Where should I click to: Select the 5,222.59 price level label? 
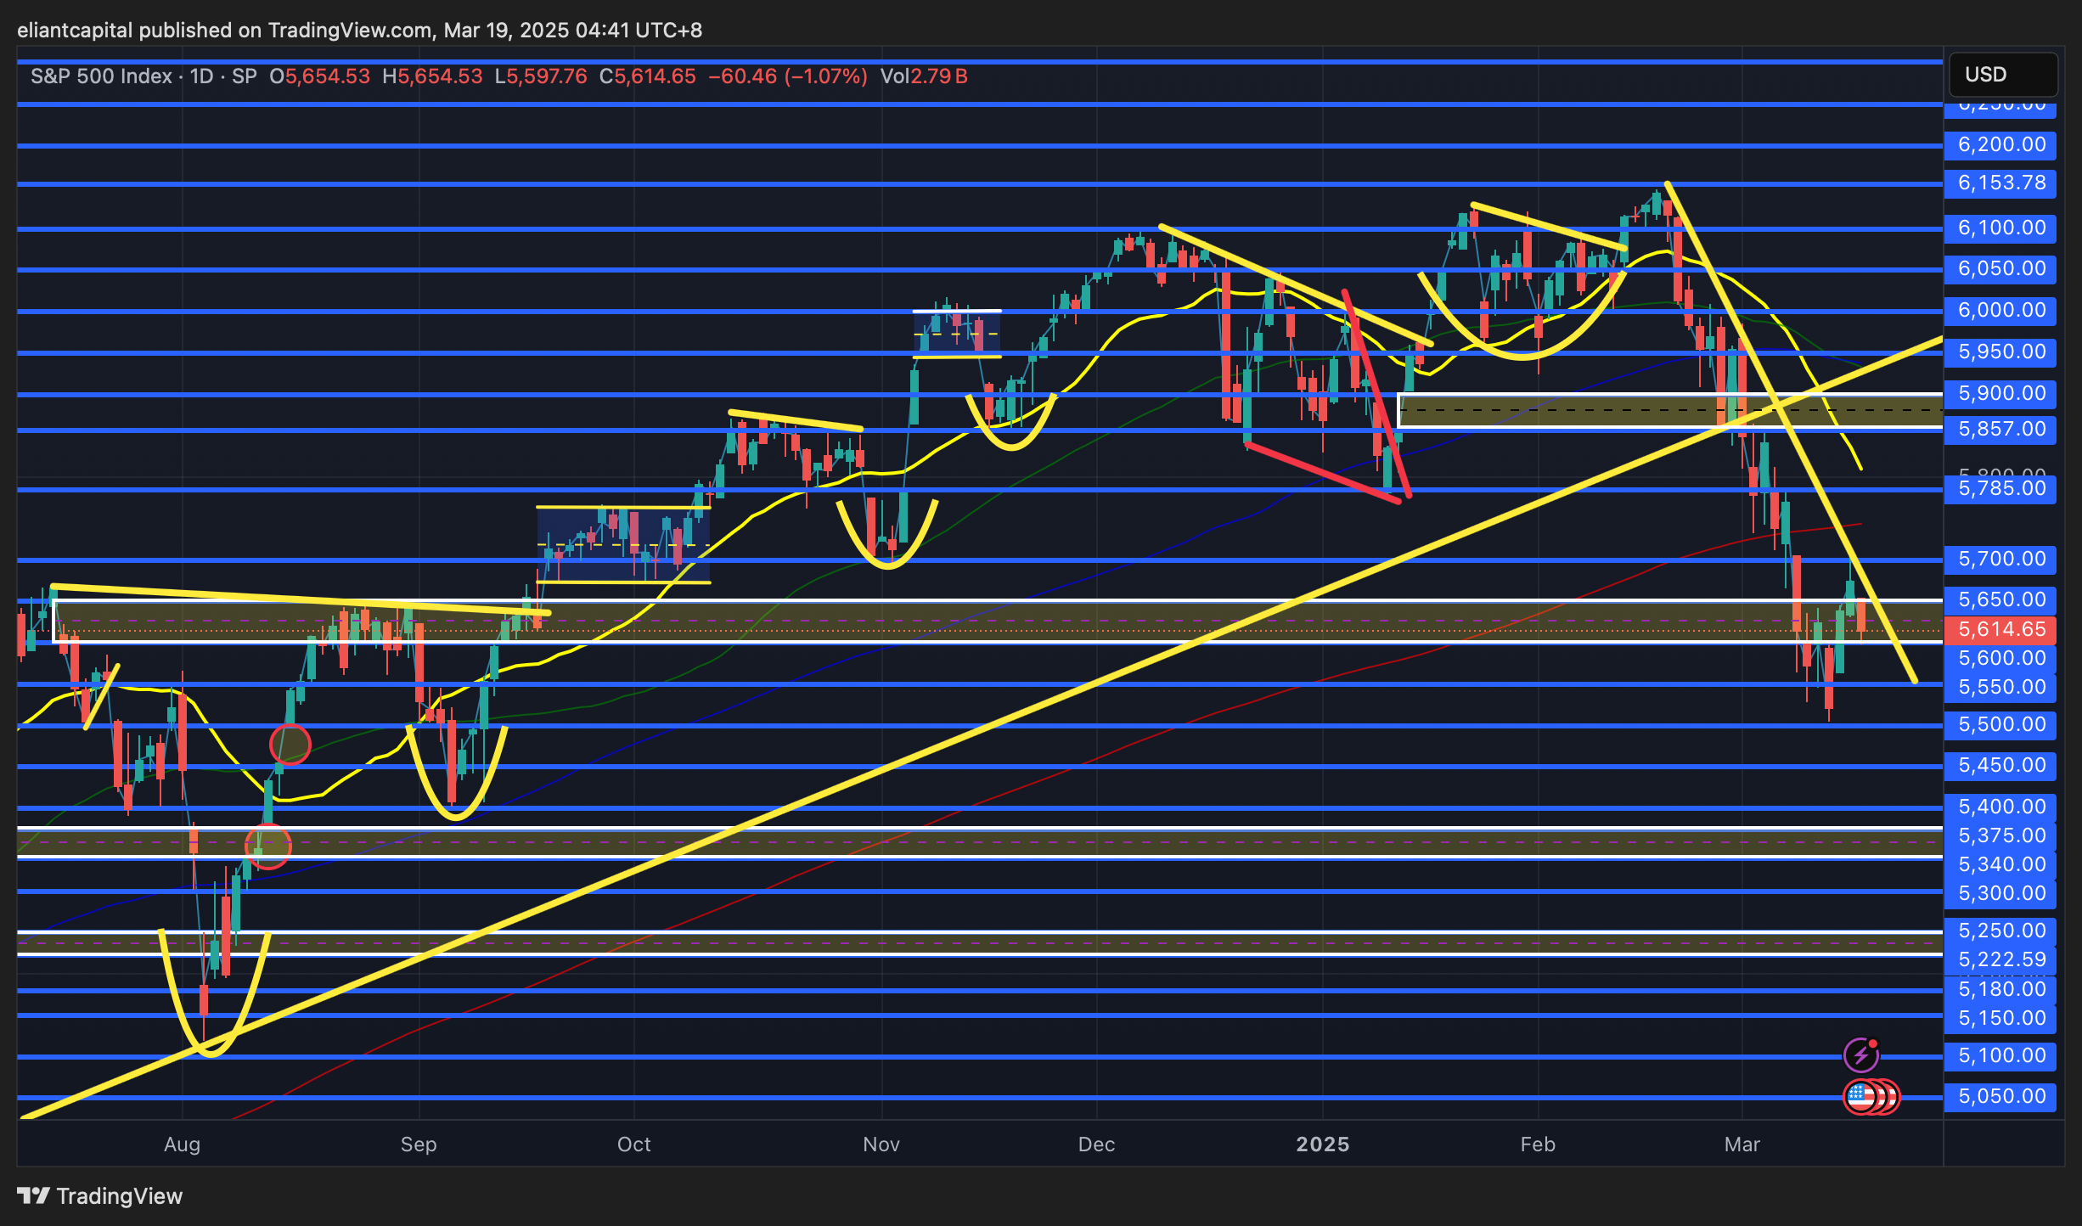[2000, 959]
